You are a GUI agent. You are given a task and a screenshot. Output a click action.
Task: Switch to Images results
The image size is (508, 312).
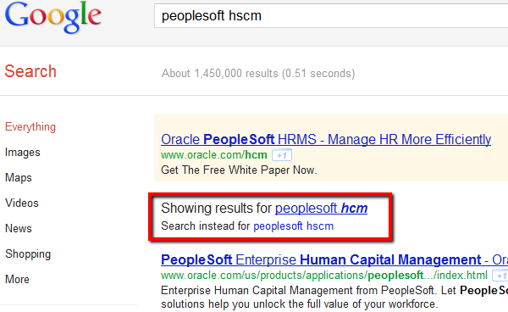[23, 152]
